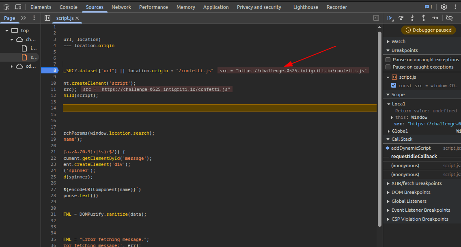The width and height of the screenshot is (461, 247).
Task: Switch to the Console tab
Action: coord(69,7)
